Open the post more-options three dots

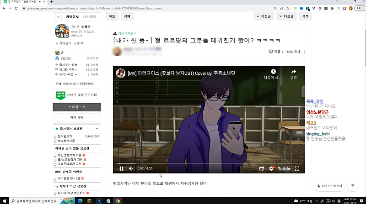pos(304,52)
